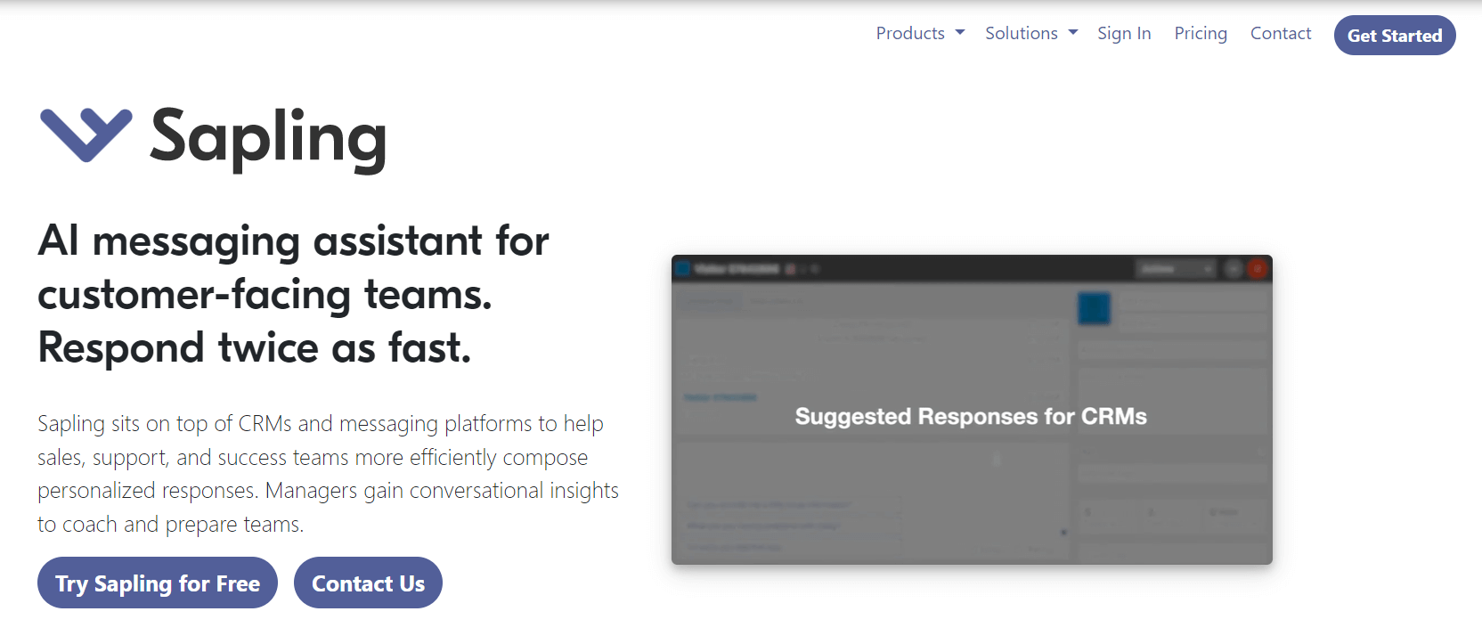The image size is (1482, 644).
Task: Click the paragraph starting 'Sapling sits on top'
Action: pyautogui.click(x=328, y=474)
